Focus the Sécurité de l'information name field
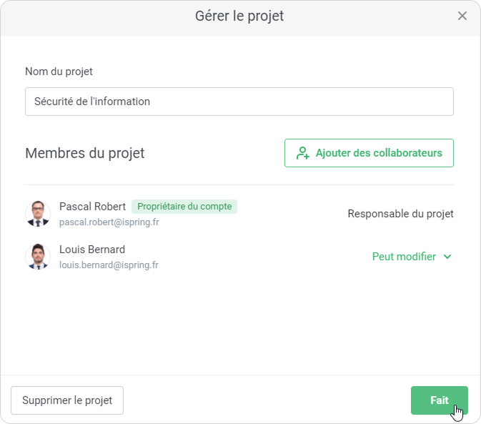The image size is (481, 424). click(x=239, y=102)
